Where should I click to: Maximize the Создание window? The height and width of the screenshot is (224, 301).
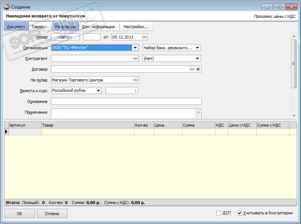pos(279,7)
